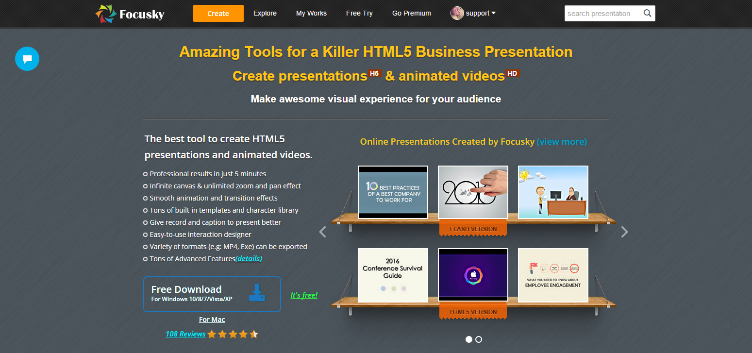Click the view more link

tap(562, 142)
